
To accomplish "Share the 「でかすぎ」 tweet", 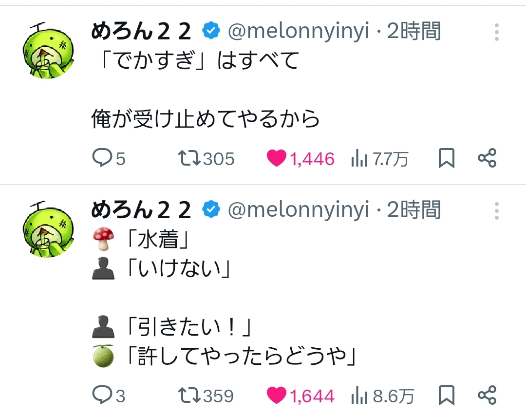I will pos(487,158).
